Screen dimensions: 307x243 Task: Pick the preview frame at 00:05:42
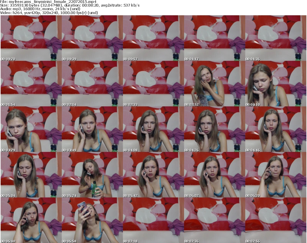point(153,175)
